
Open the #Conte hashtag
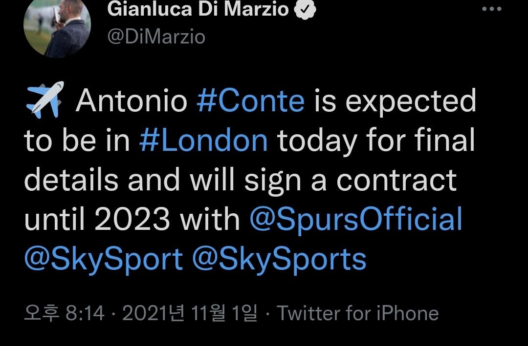pos(250,100)
